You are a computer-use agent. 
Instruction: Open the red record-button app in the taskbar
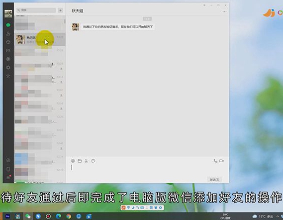pyautogui.click(x=48, y=216)
